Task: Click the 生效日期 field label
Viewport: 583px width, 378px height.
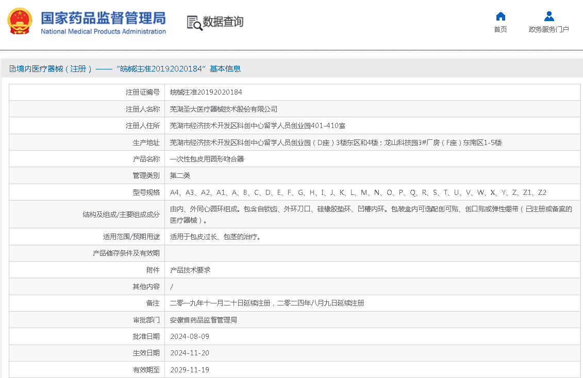Action: click(x=146, y=353)
